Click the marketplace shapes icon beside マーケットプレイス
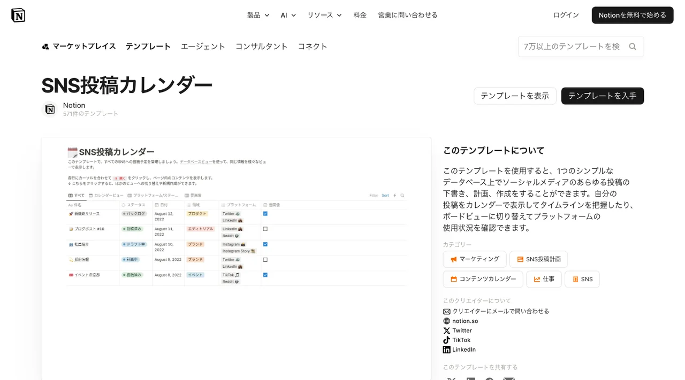This screenshot has width=685, height=380. click(45, 46)
